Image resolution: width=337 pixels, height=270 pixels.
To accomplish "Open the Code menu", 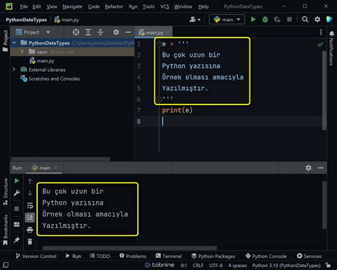I will point(94,6).
